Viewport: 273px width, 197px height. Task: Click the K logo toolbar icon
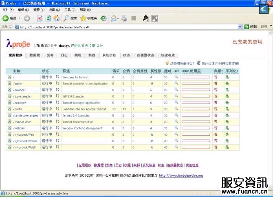154,18
